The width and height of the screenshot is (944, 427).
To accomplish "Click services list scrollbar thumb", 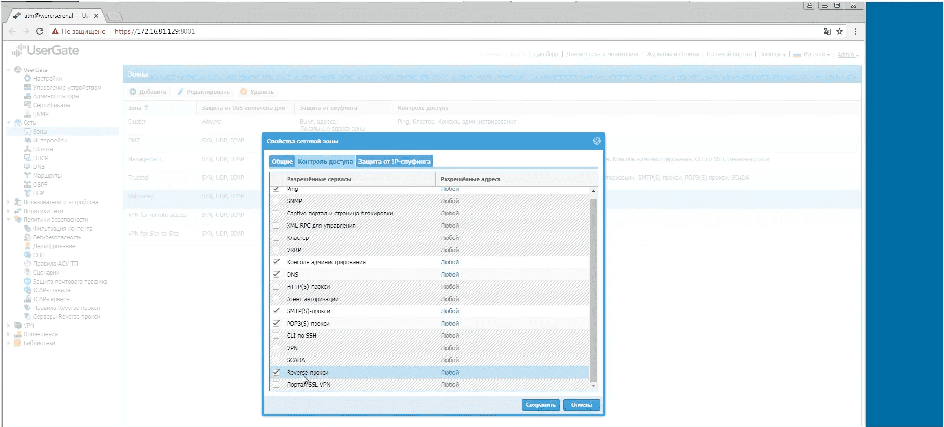I will click(593, 290).
